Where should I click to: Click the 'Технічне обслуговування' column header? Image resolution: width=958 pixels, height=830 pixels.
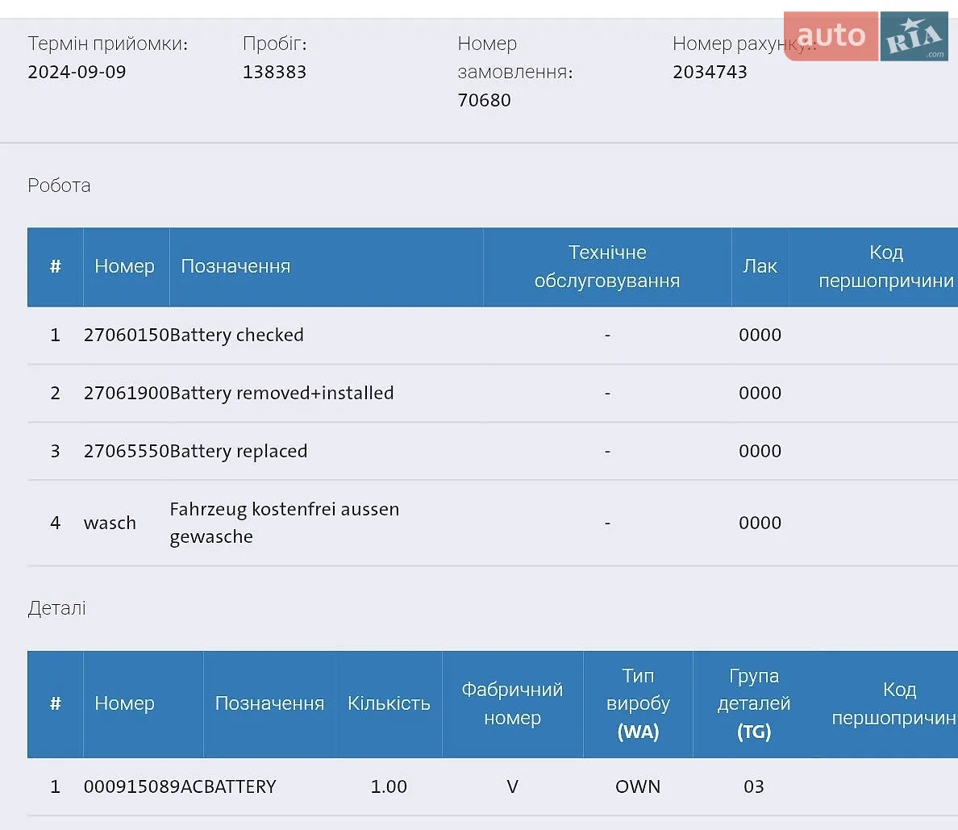(607, 266)
